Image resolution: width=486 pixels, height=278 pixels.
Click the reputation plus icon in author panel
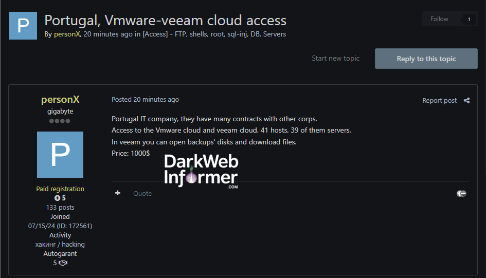(58, 198)
